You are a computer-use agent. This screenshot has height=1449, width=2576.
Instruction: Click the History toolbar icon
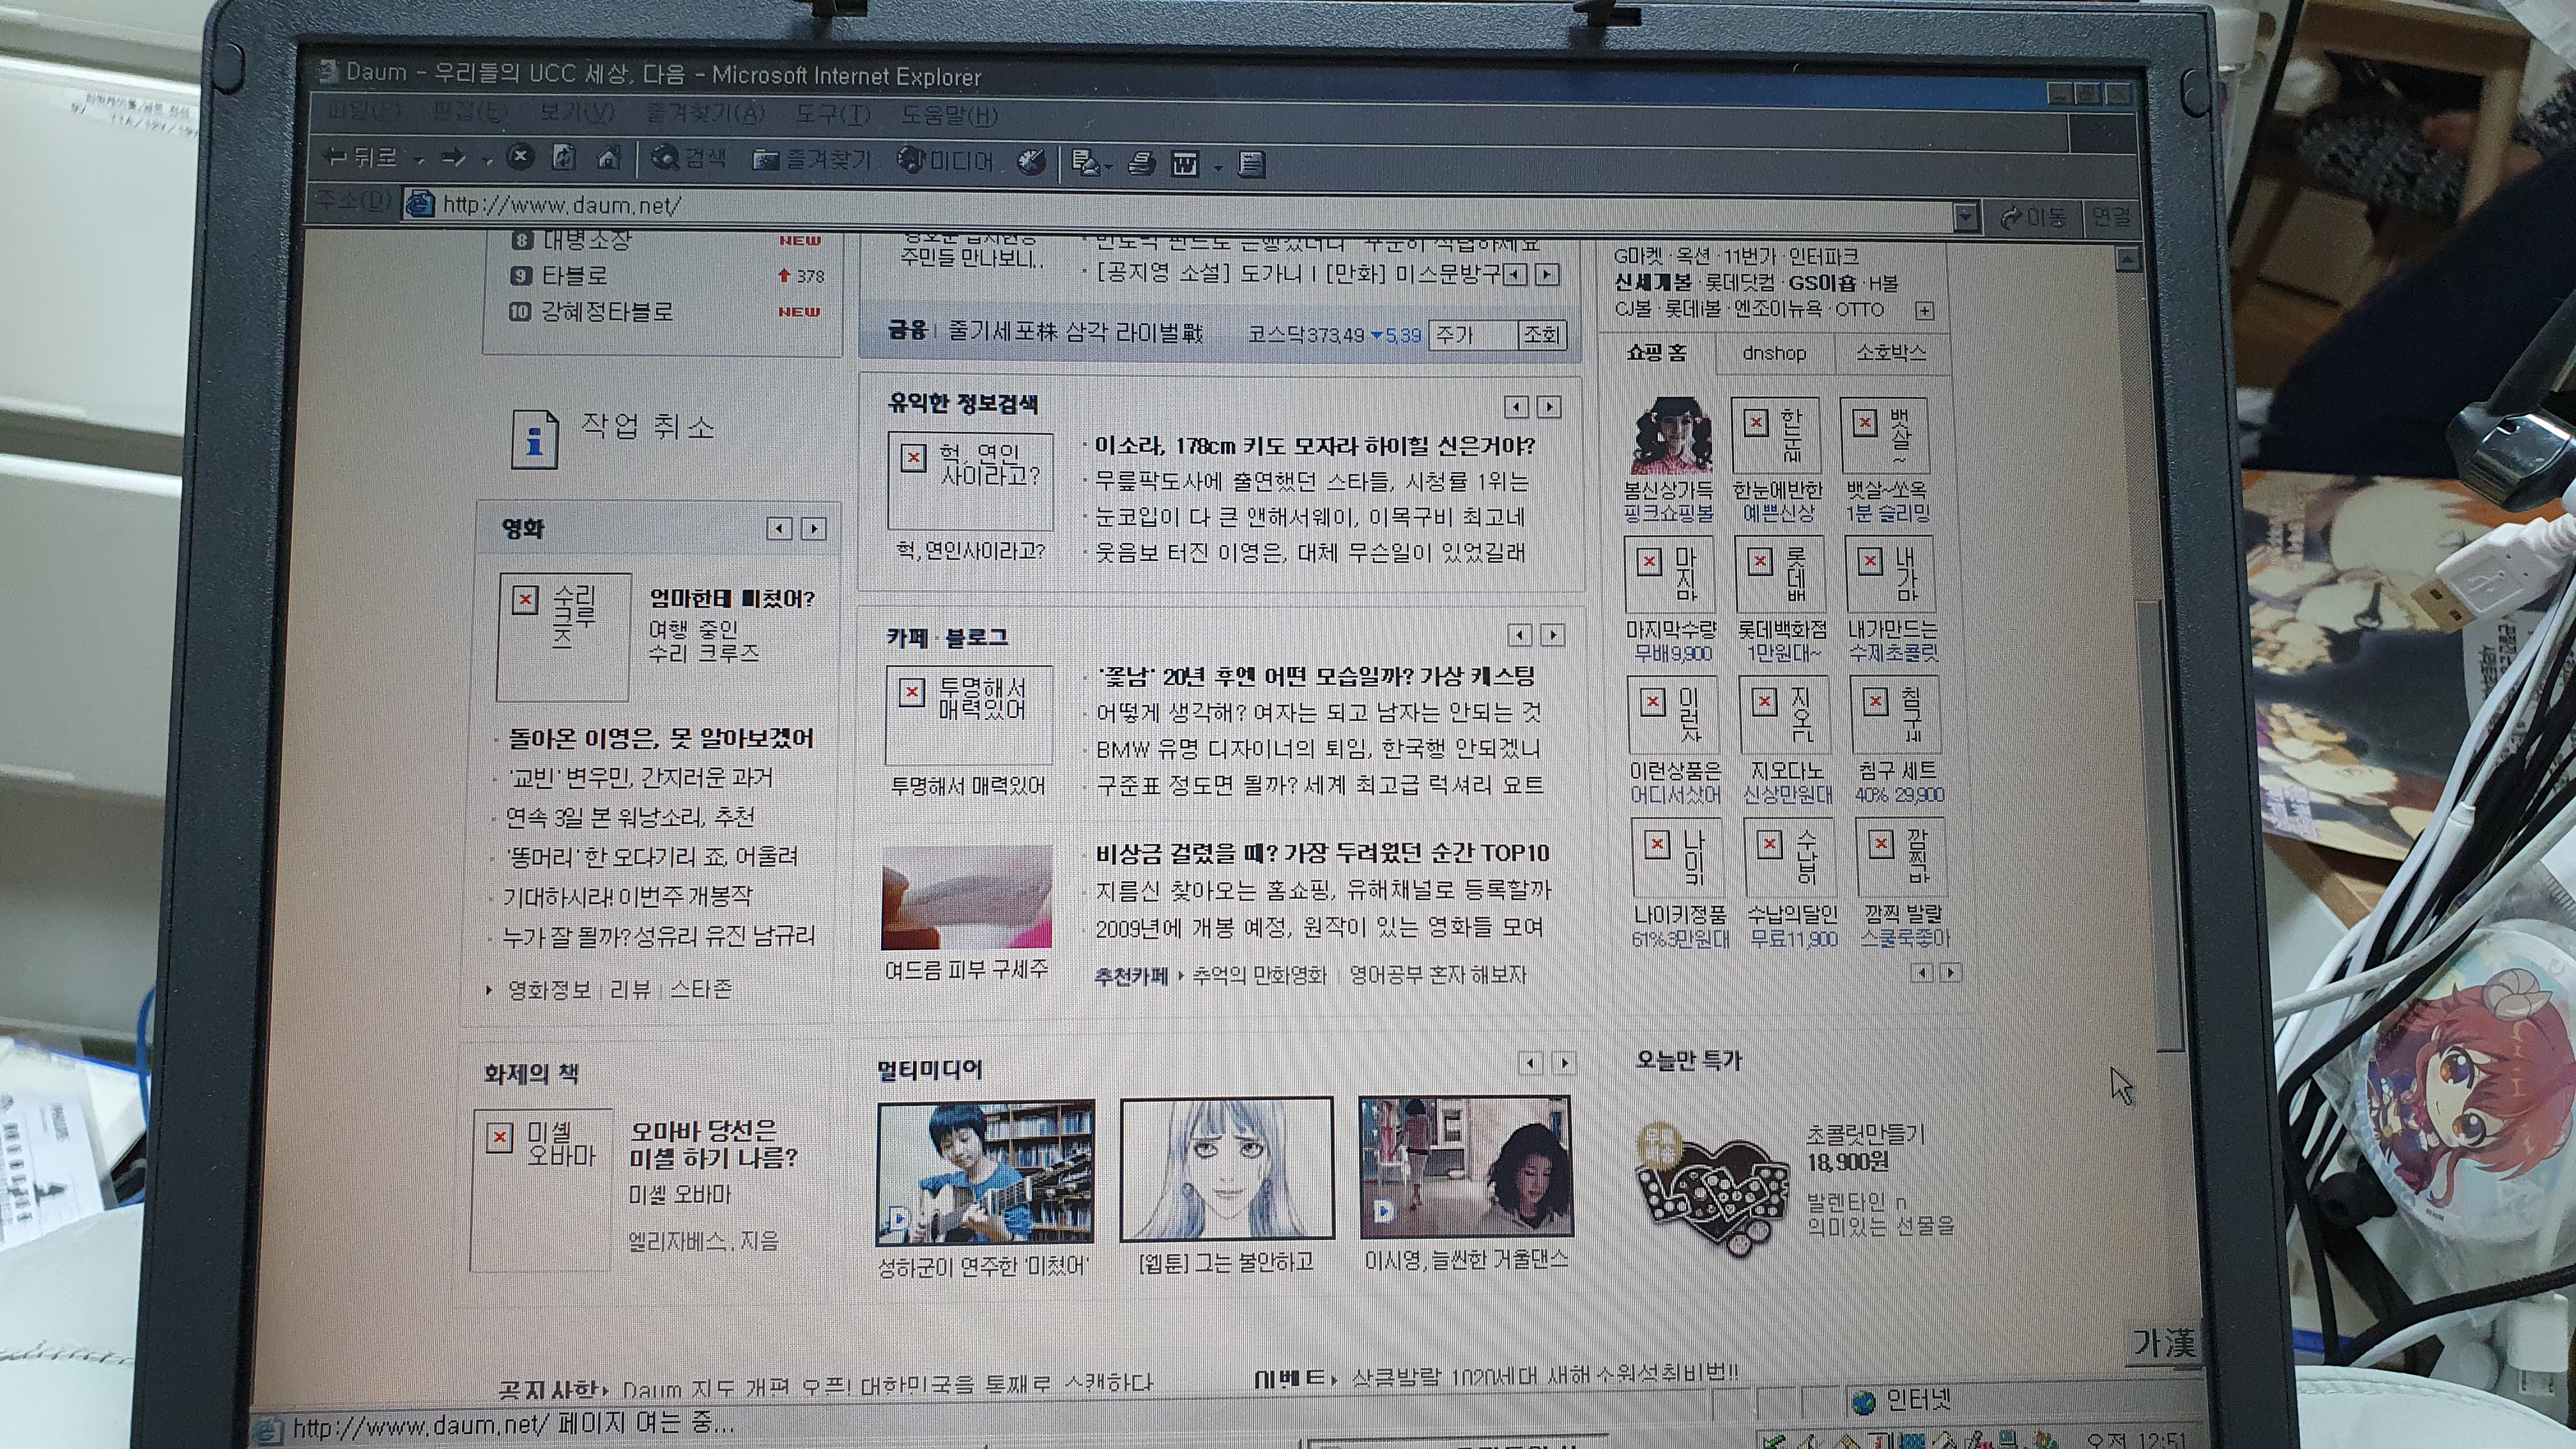[1031, 162]
